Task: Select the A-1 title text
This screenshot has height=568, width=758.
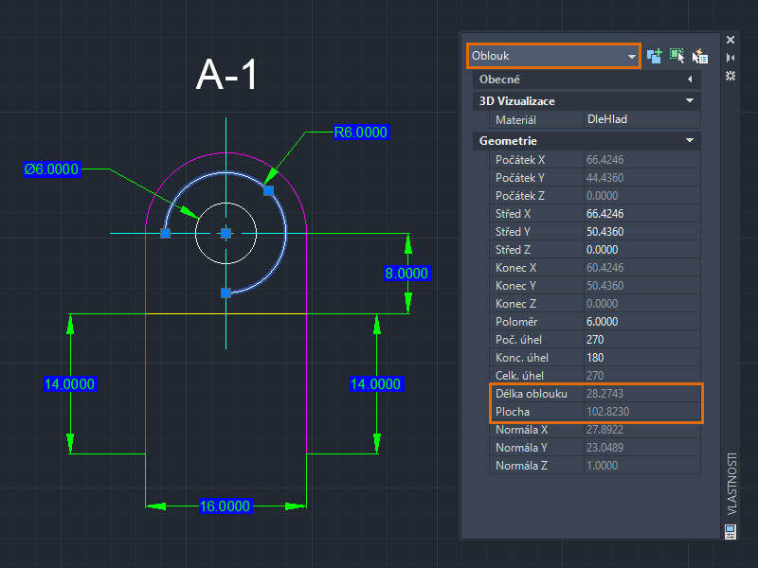Action: [227, 75]
